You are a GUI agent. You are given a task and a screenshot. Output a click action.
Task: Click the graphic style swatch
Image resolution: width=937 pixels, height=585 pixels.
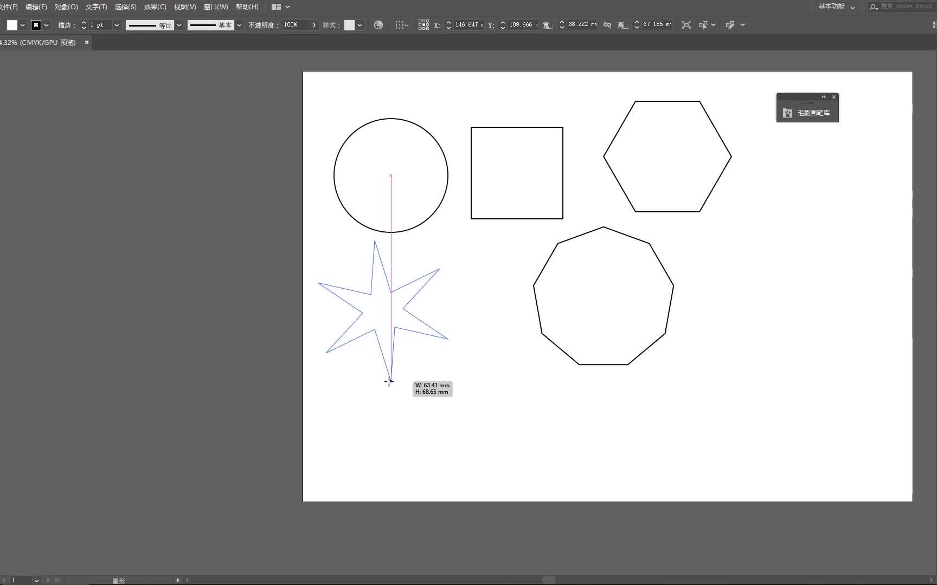click(x=349, y=25)
